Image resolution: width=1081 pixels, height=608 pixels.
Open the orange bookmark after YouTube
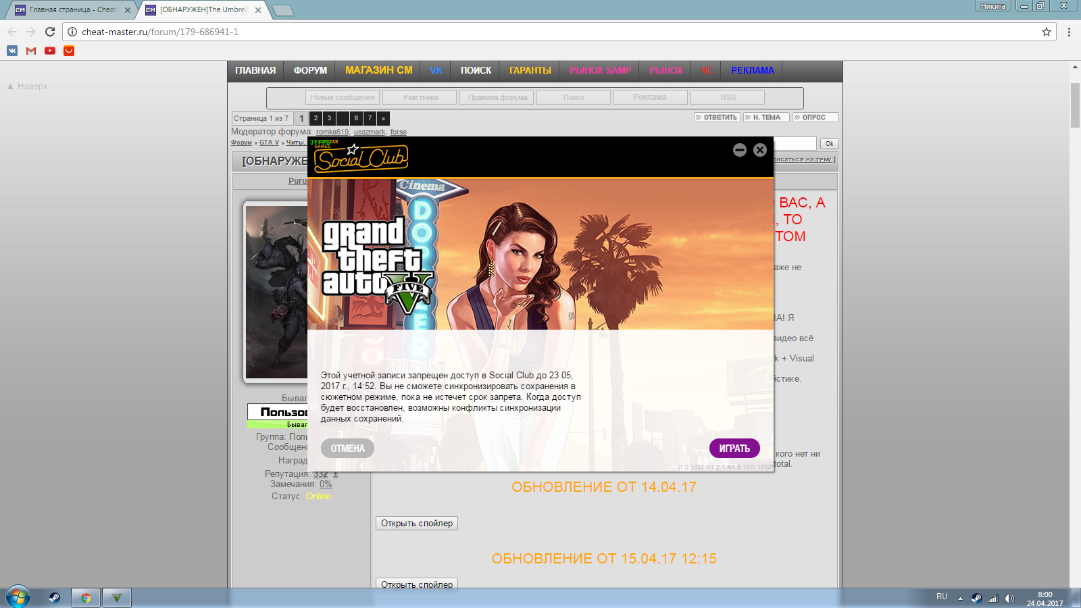(x=69, y=51)
